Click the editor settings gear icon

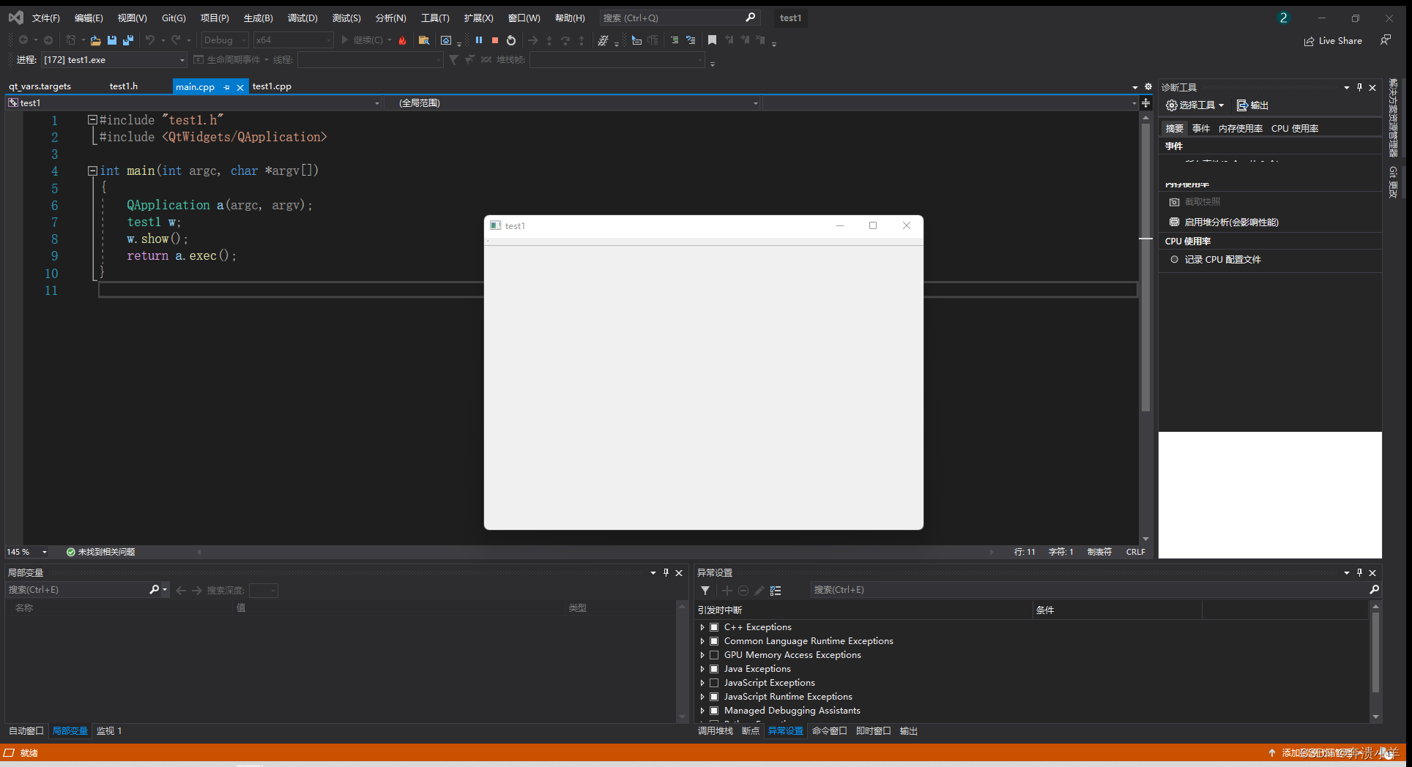(x=1148, y=86)
